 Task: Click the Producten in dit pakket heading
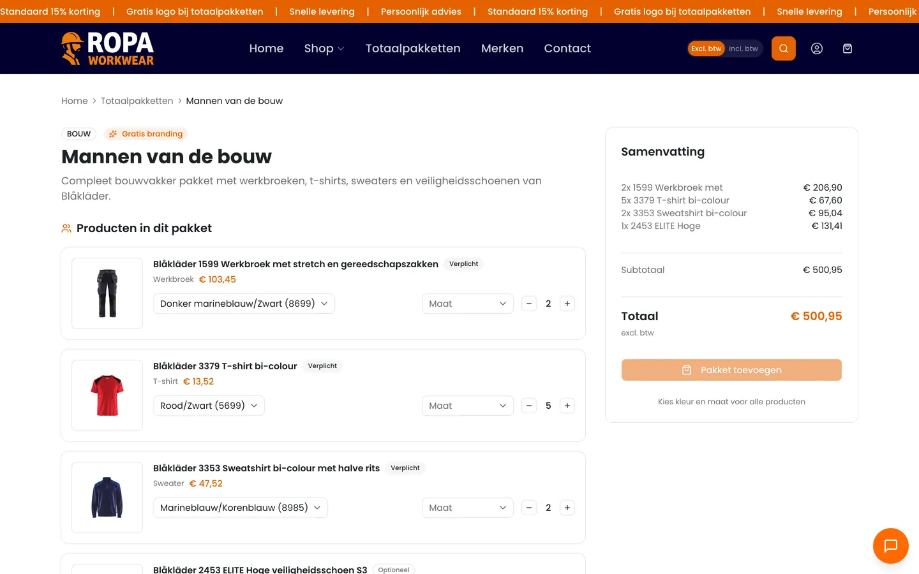point(144,228)
